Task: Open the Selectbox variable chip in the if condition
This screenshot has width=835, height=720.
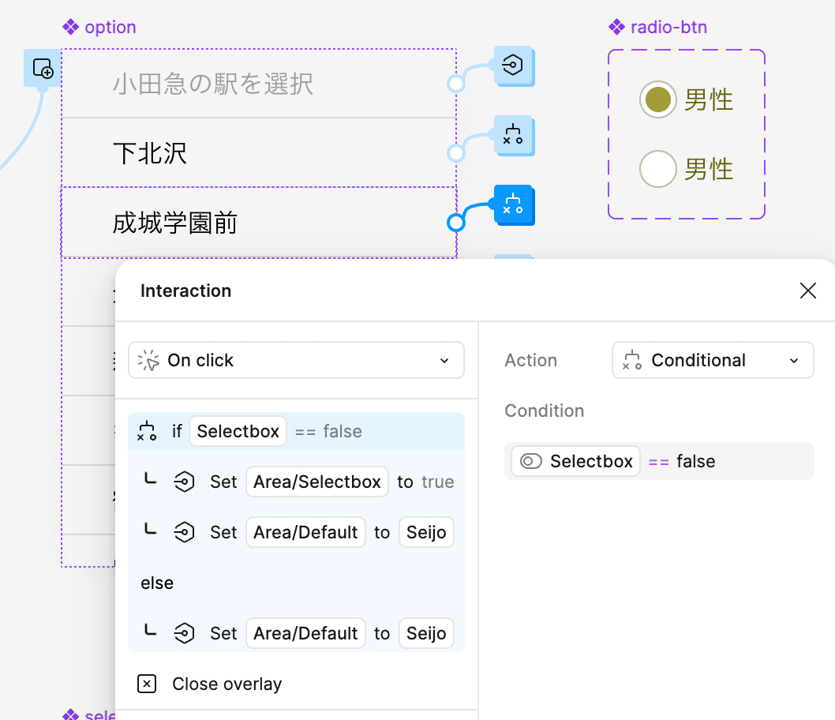Action: tap(238, 431)
